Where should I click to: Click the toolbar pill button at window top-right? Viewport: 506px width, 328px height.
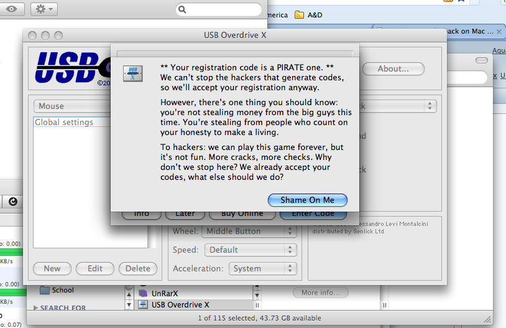click(x=482, y=60)
